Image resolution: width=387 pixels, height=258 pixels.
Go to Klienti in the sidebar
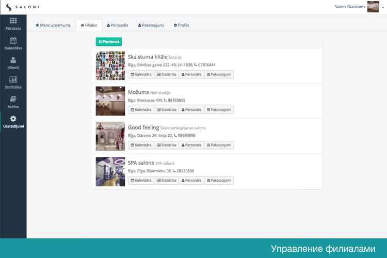tap(13, 63)
